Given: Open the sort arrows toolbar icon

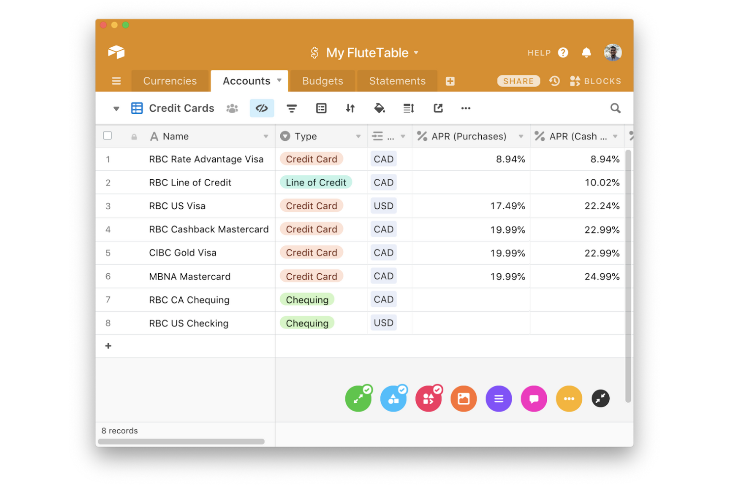Looking at the screenshot, I should (x=350, y=108).
